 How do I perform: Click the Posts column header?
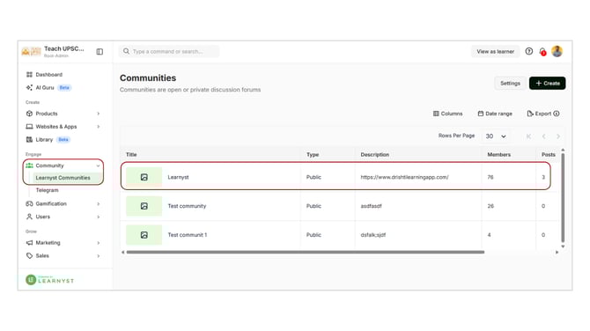point(549,155)
